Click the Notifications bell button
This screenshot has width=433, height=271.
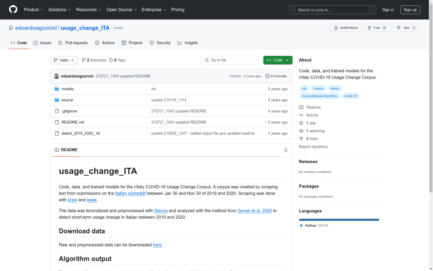point(346,28)
